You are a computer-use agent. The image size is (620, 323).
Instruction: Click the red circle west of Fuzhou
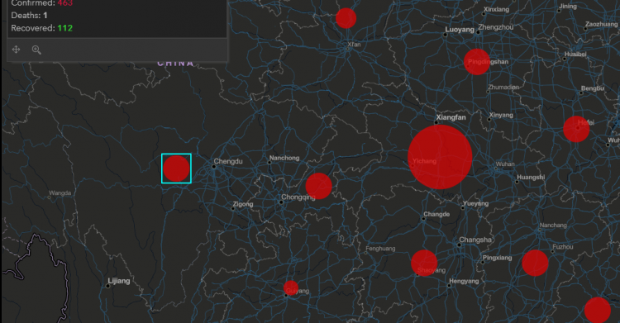535,263
